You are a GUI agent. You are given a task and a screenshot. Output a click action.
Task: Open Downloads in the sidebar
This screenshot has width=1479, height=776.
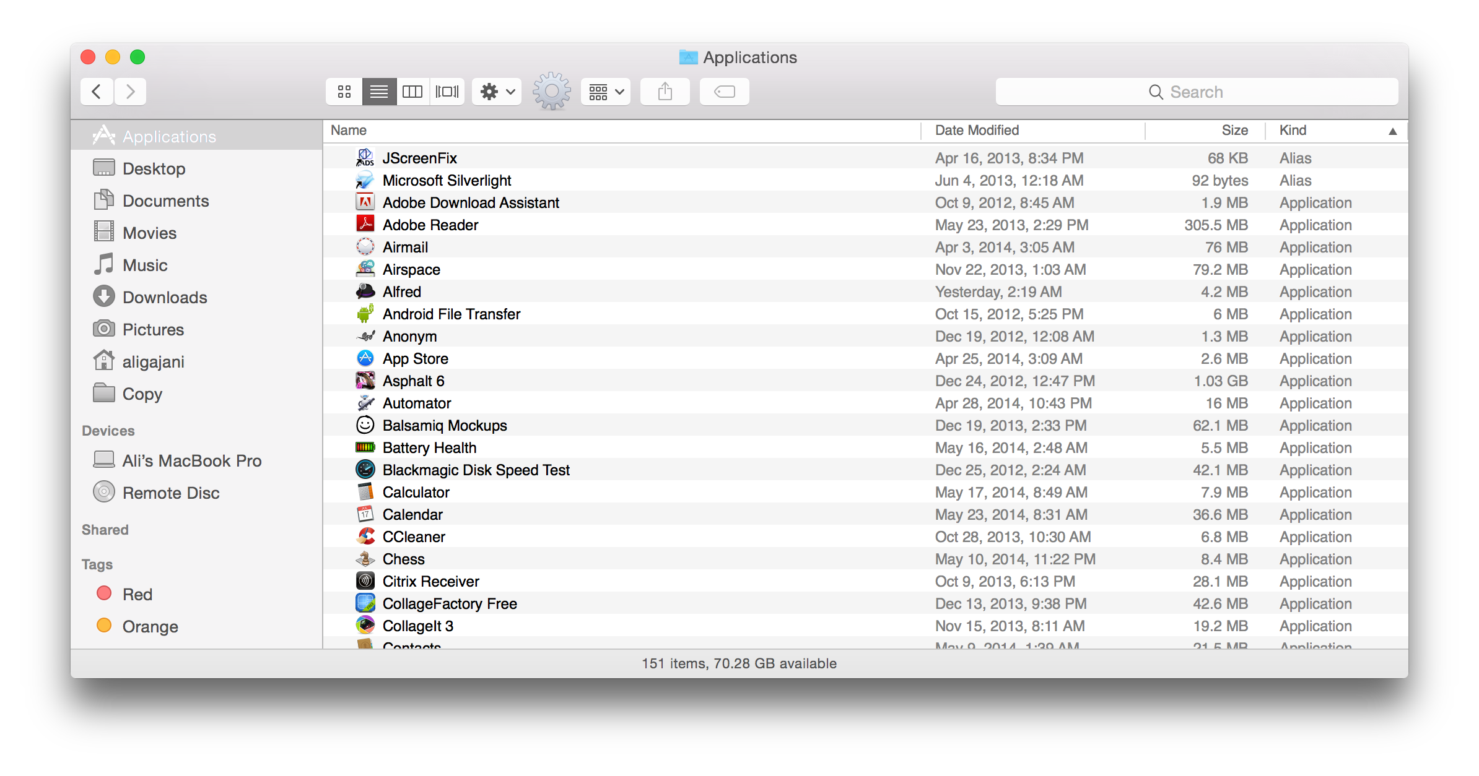[x=197, y=297]
